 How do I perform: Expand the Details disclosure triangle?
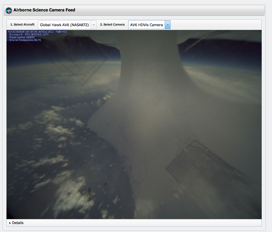click(x=10, y=223)
